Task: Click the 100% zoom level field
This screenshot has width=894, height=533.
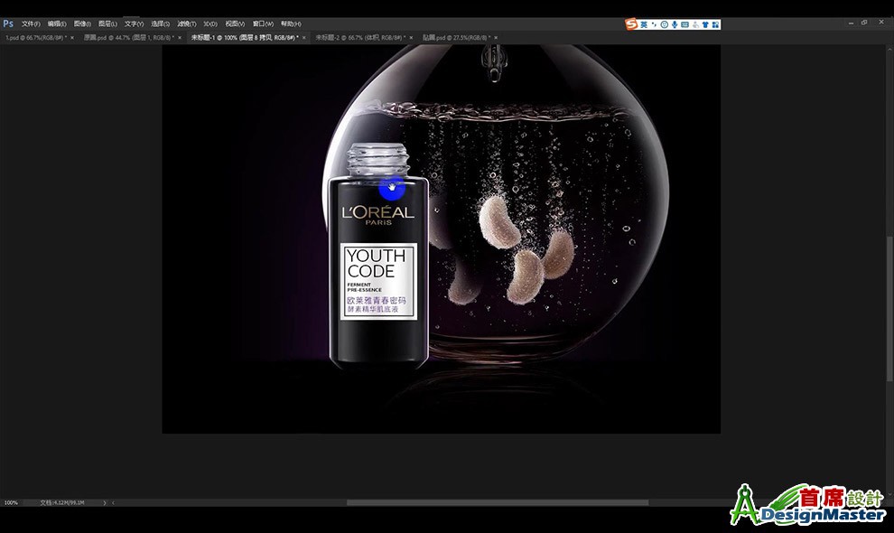Action: coord(12,503)
